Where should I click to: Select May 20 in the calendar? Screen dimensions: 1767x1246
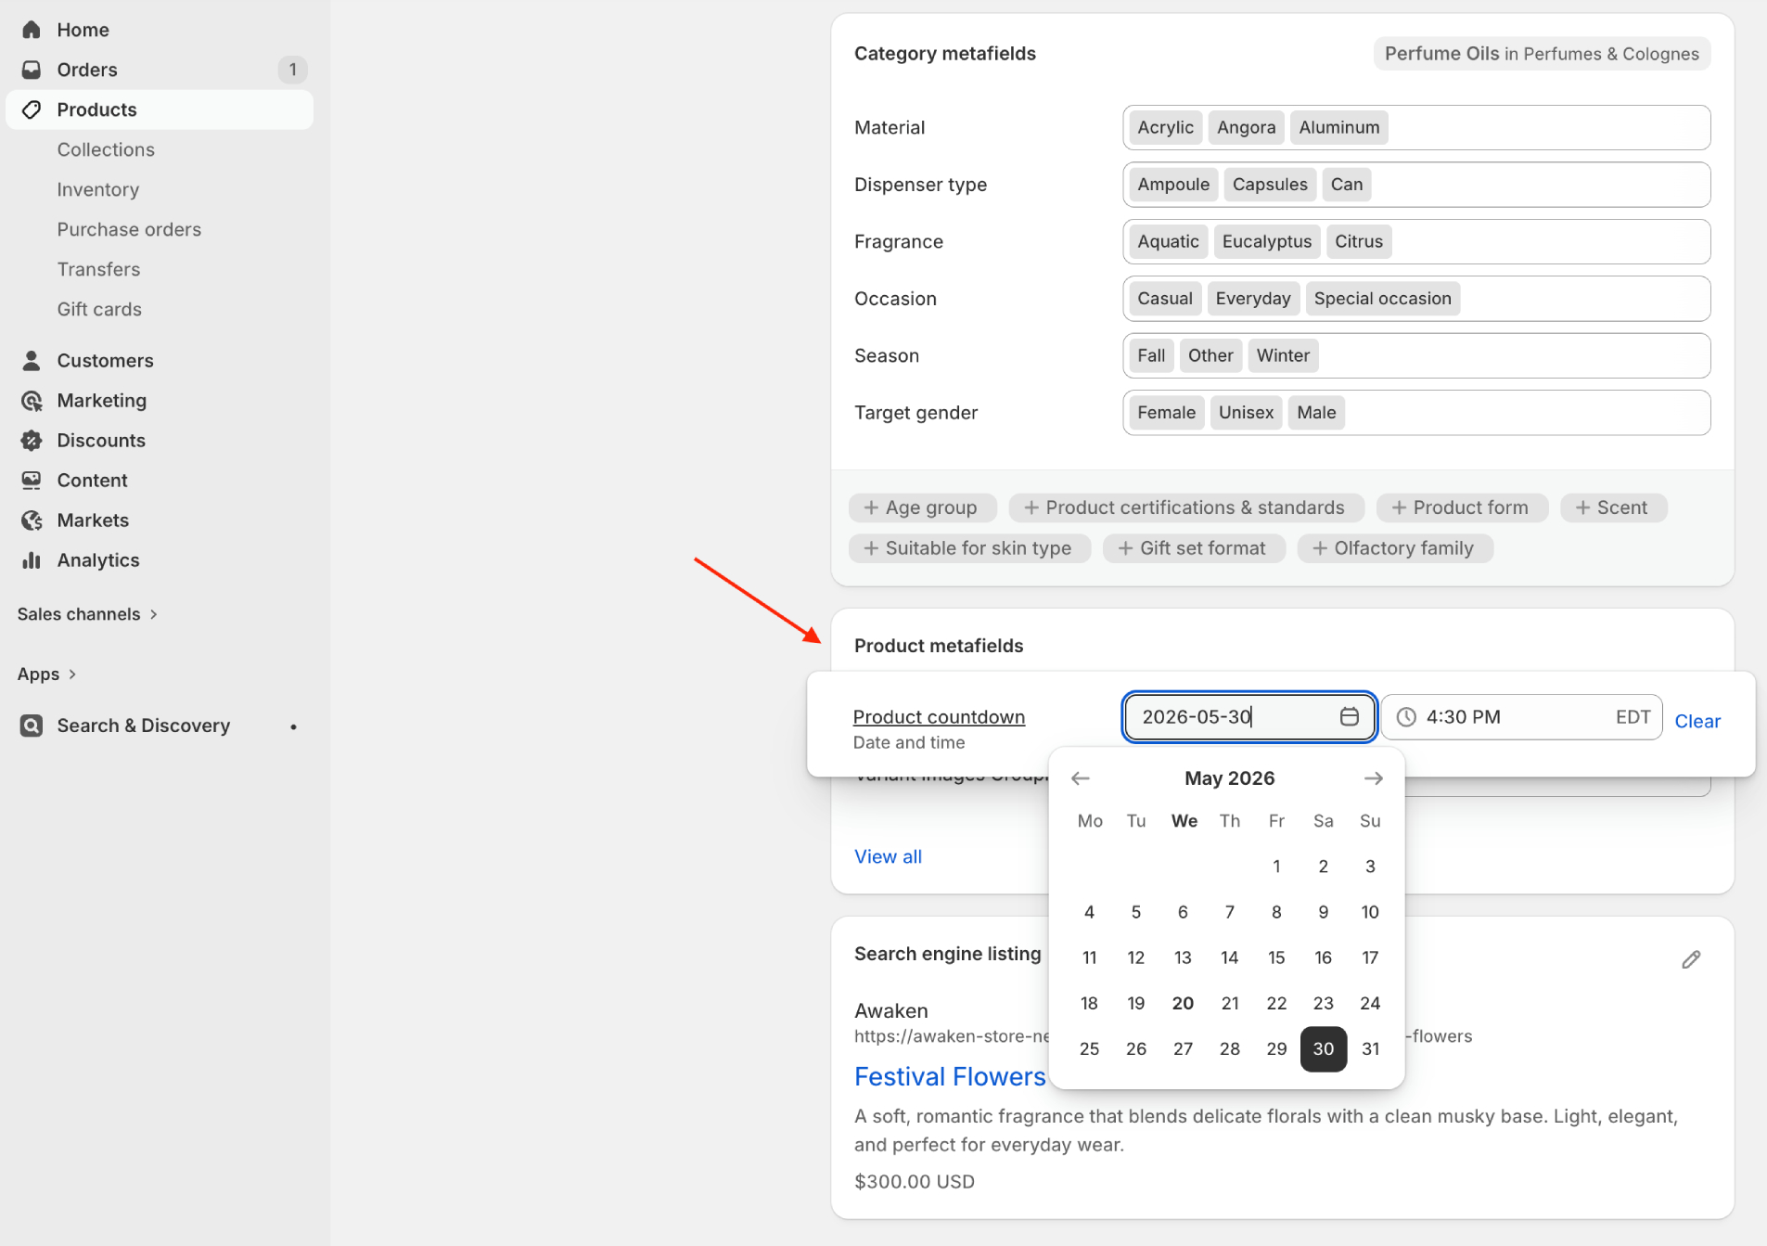(x=1183, y=1003)
